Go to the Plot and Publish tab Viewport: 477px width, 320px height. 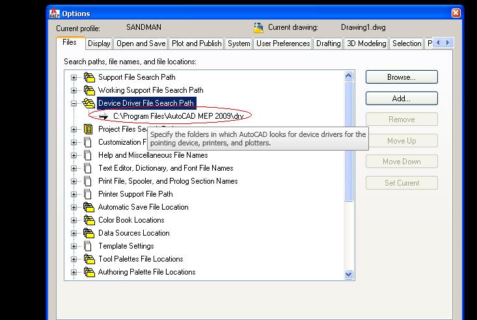pyautogui.click(x=197, y=43)
